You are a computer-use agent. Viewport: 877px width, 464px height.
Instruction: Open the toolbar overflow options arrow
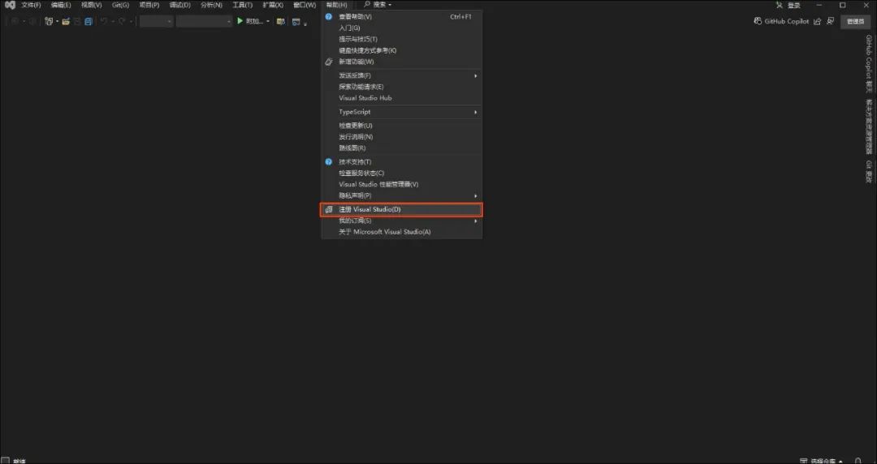coord(305,24)
